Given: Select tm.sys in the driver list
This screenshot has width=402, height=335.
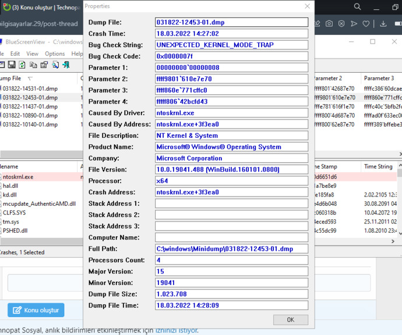Looking at the screenshot, I should [x=10, y=222].
